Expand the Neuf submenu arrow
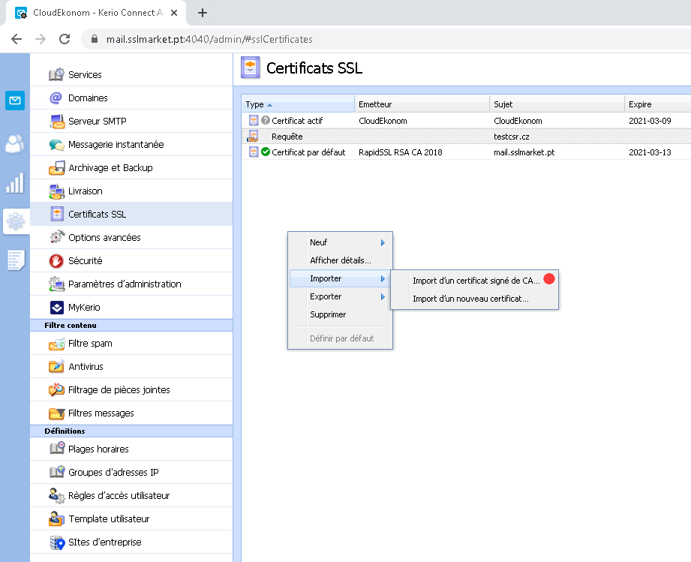The image size is (691, 562). 383,242
